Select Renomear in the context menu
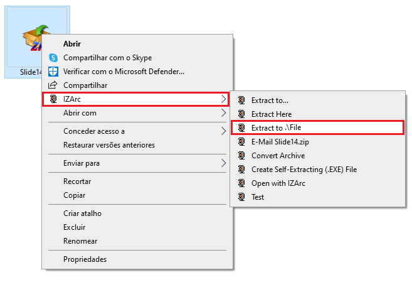 tap(80, 241)
